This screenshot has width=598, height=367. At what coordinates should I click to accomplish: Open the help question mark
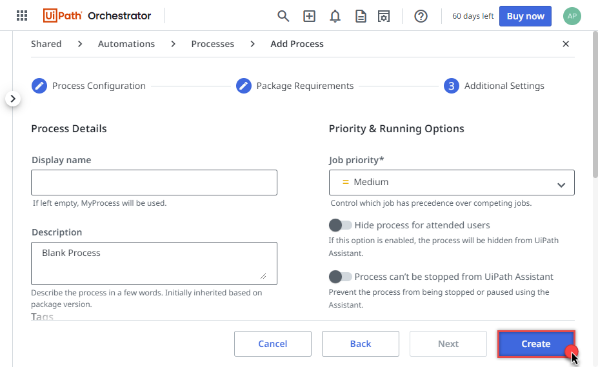click(421, 16)
